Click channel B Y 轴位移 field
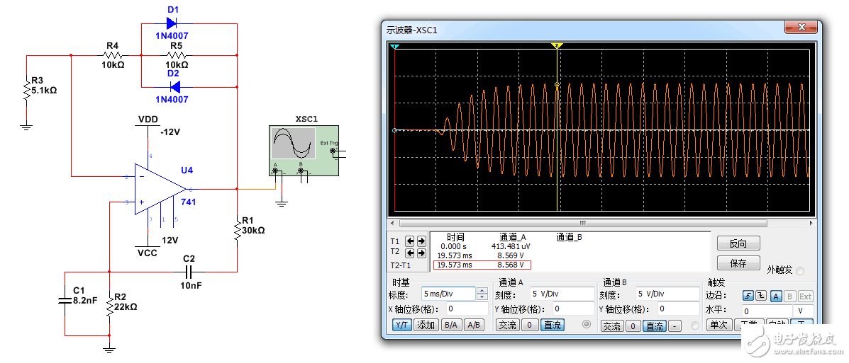 tap(679, 309)
